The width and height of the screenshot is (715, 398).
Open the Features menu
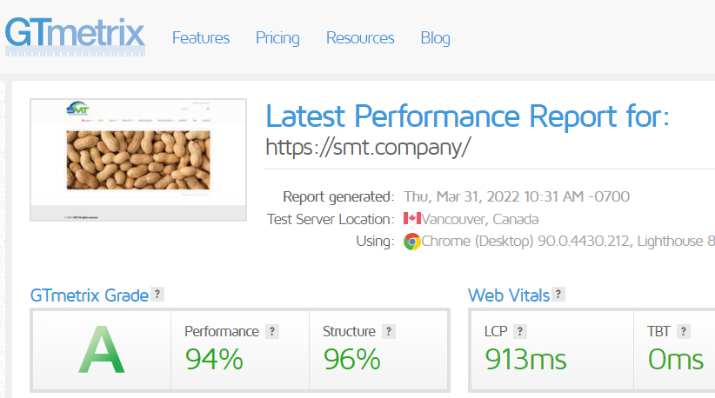(201, 37)
